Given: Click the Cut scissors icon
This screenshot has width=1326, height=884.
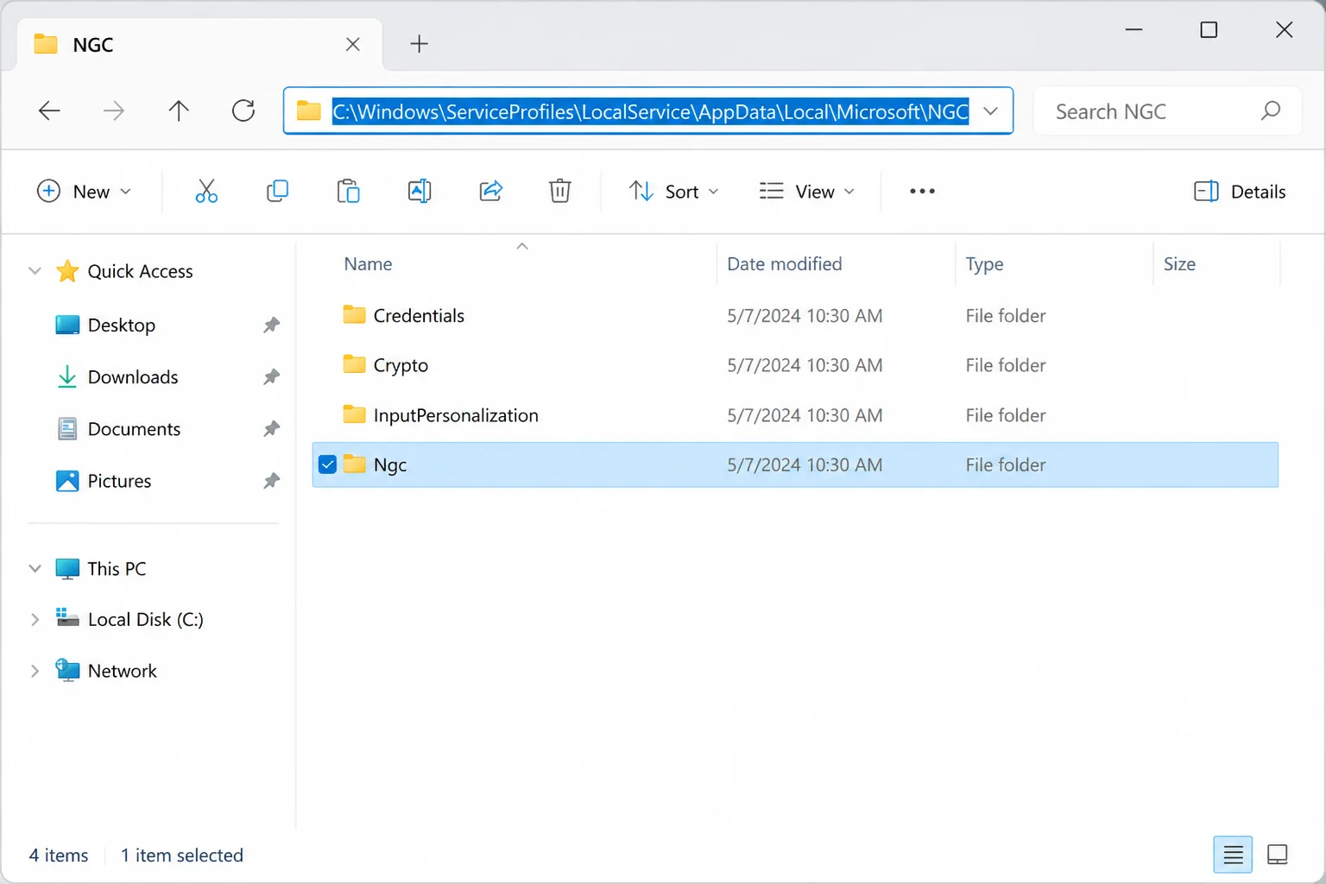Looking at the screenshot, I should [206, 191].
